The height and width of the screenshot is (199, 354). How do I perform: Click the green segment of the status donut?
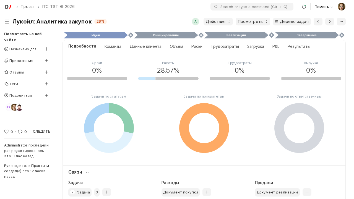125,115
